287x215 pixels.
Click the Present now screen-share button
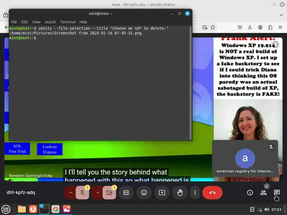click(x=162, y=193)
